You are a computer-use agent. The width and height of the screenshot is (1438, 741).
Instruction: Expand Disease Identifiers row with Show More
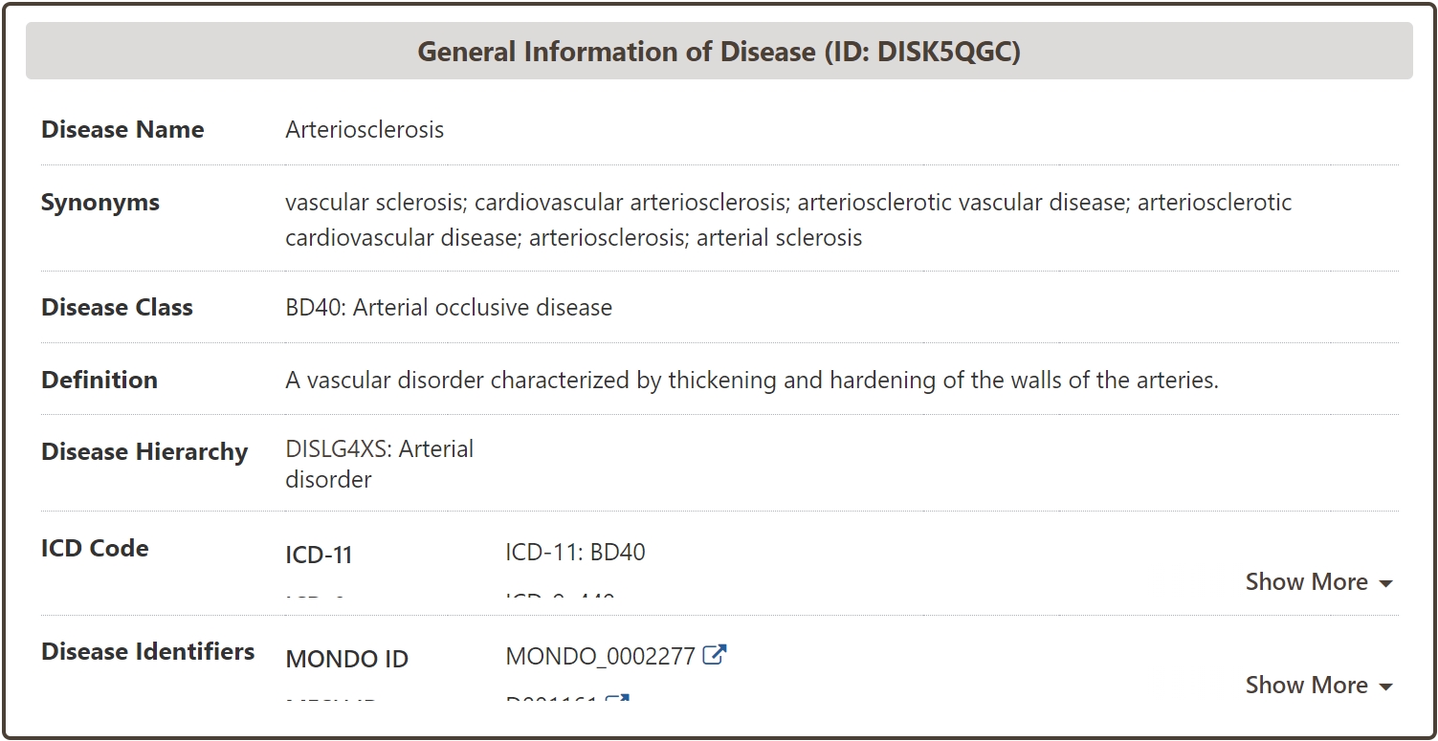[x=1318, y=686]
